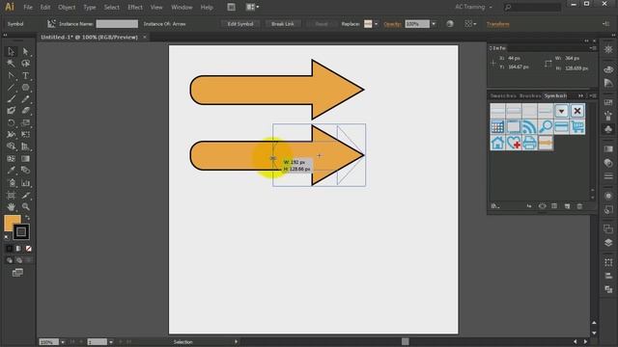This screenshot has height=347, width=618.
Task: Select the Home symbol thumbnail
Action: [497, 143]
